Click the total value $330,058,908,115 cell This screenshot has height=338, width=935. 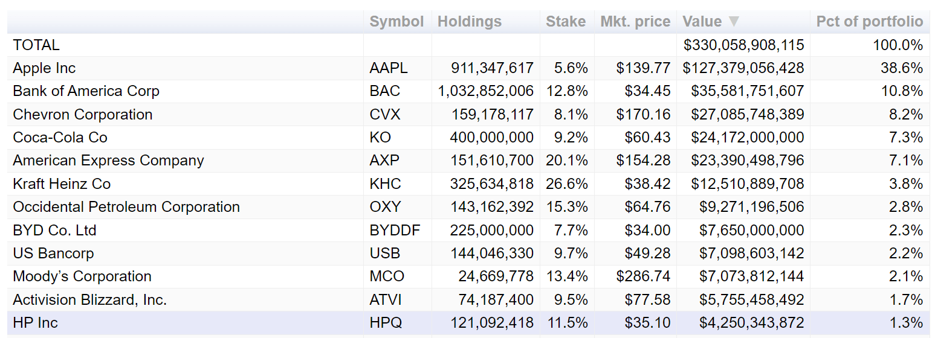pos(743,45)
